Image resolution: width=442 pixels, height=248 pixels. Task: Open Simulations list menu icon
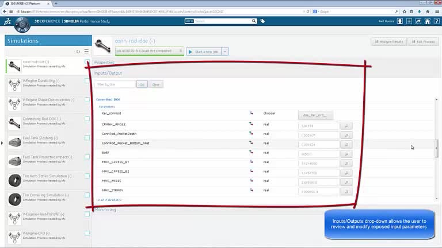tap(86, 52)
